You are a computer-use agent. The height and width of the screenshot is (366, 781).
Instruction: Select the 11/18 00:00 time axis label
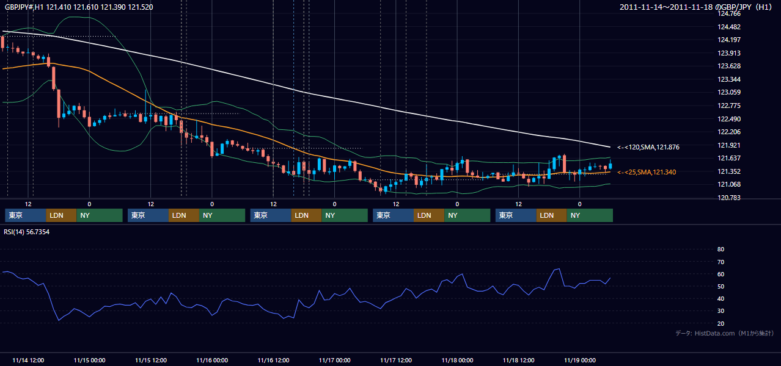click(x=457, y=360)
